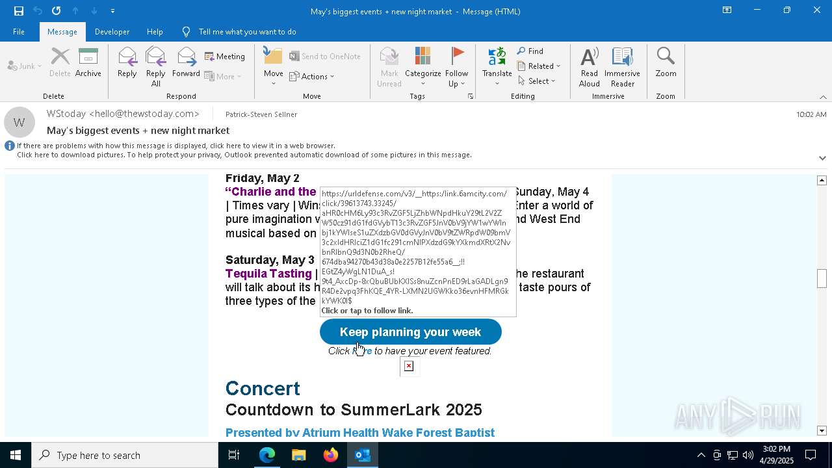Save the message using the floppy disk icon
The height and width of the screenshot is (468, 832).
coord(18,11)
